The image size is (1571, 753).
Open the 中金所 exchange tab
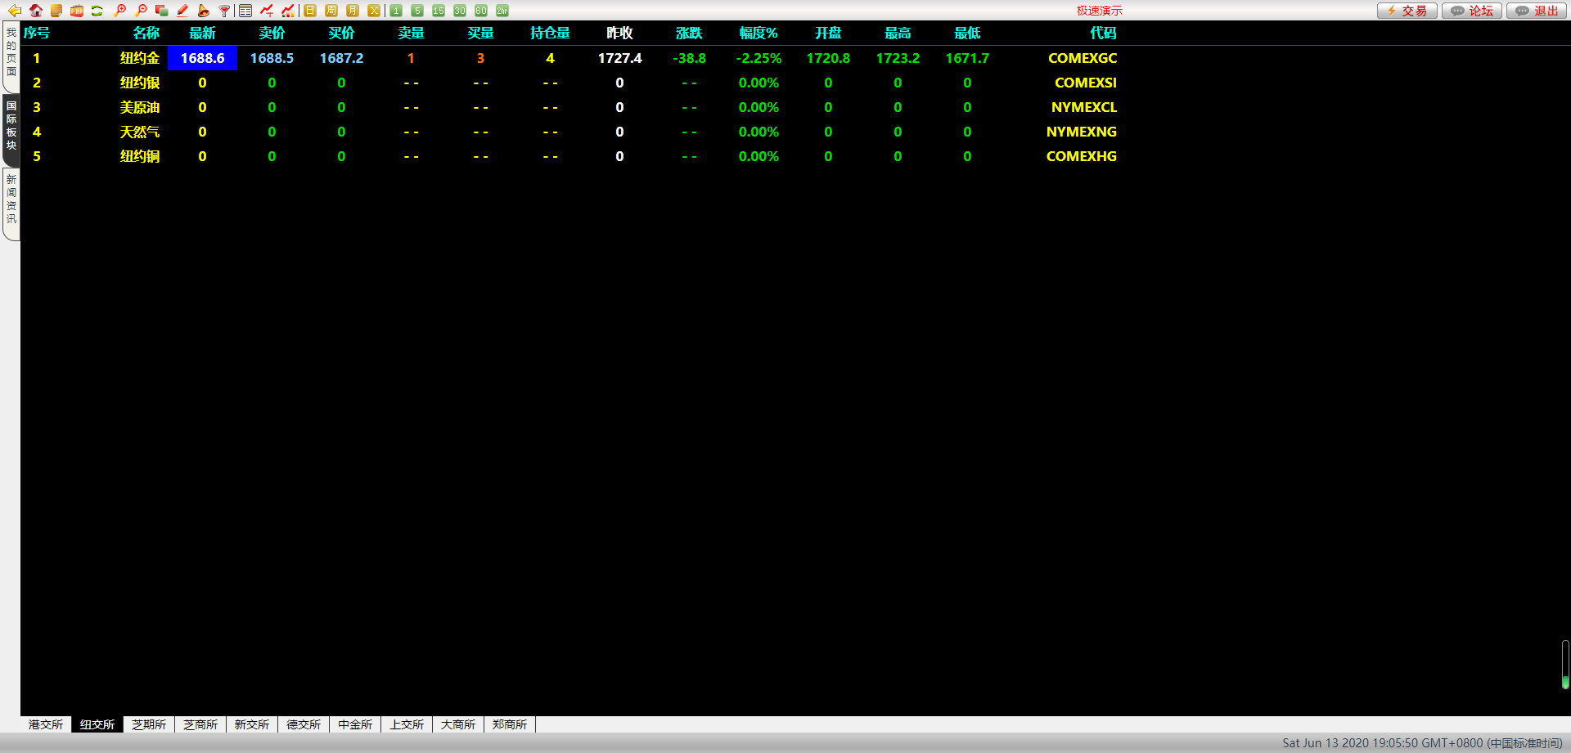click(355, 724)
